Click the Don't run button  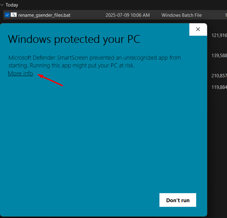[x=177, y=200]
